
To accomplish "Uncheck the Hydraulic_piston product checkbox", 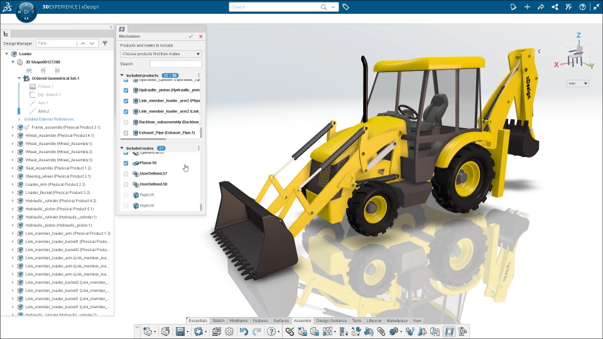I will tap(126, 90).
